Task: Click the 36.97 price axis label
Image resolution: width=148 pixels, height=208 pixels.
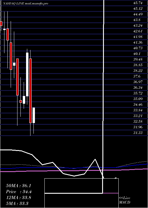Action: pyautogui.click(x=138, y=82)
